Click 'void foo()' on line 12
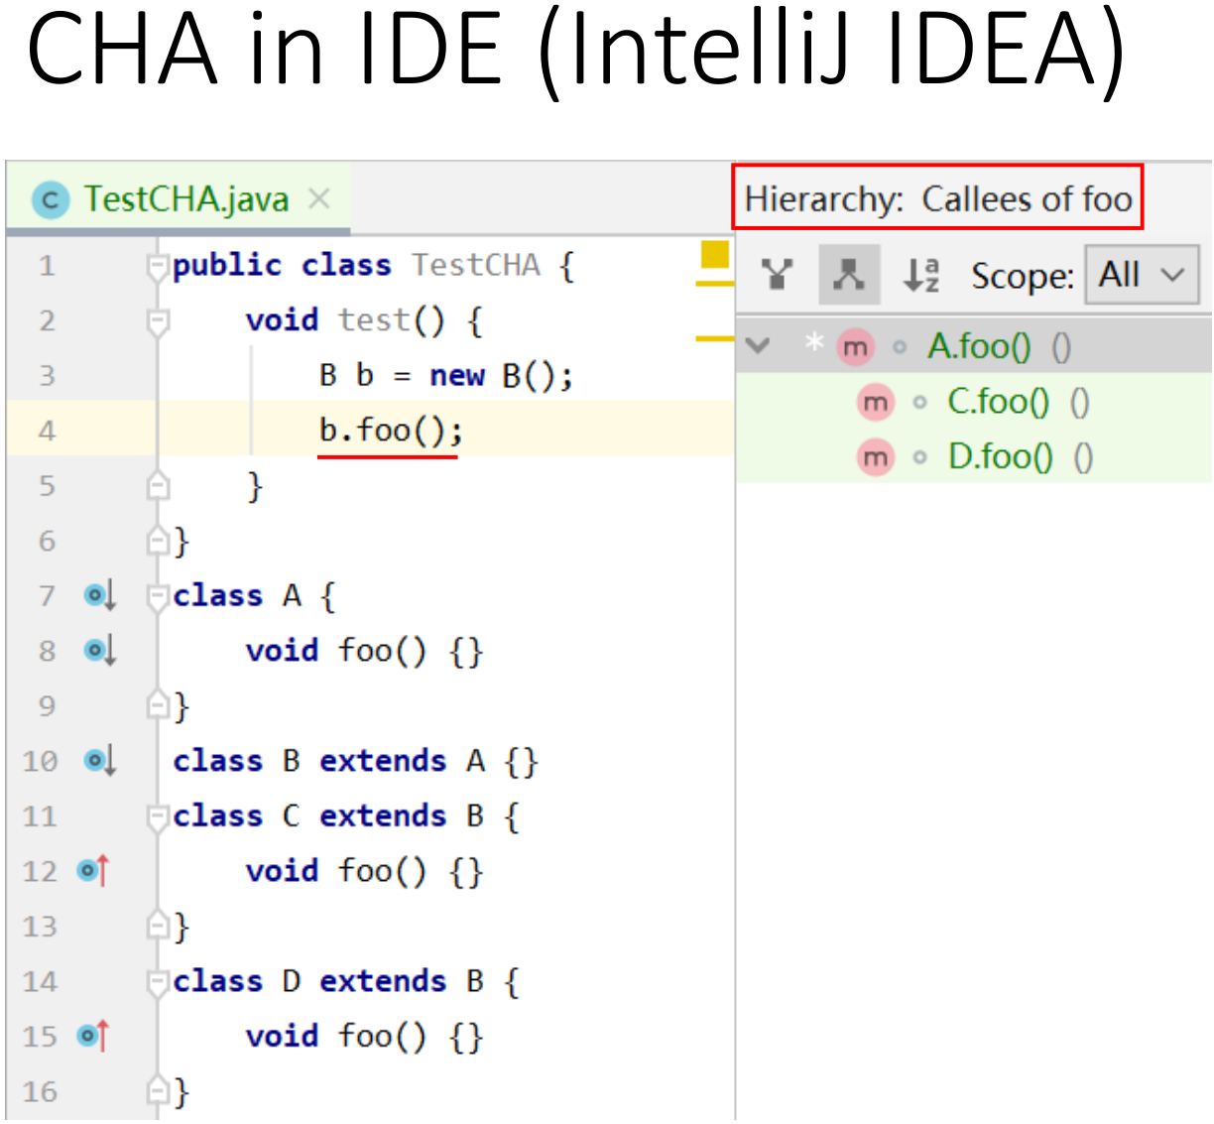The width and height of the screenshot is (1214, 1124). pos(336,871)
